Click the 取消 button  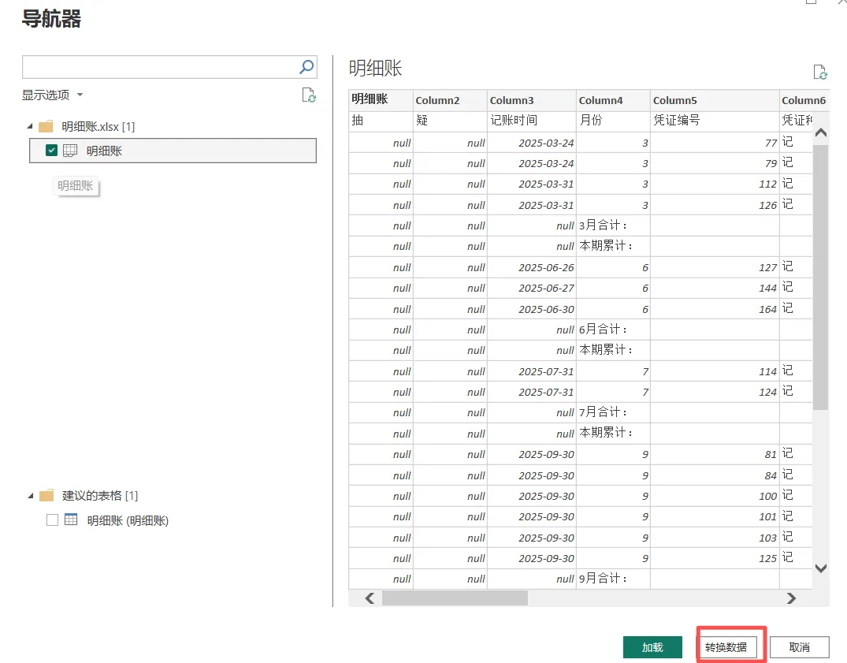(800, 646)
